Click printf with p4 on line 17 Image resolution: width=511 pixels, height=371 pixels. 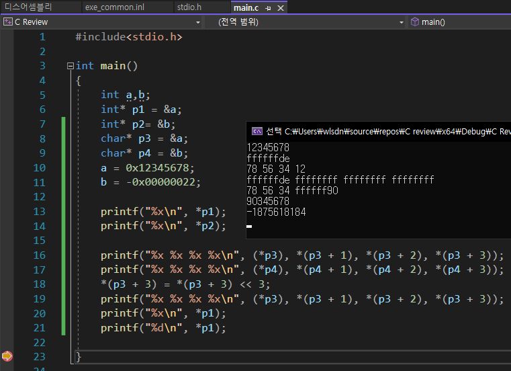(302, 270)
